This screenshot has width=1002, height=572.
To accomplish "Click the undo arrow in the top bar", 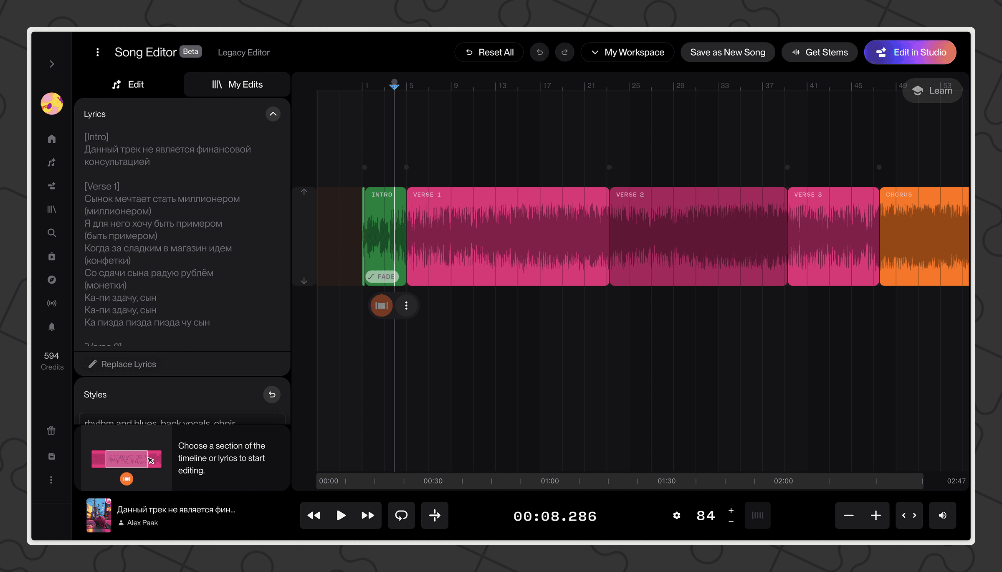I will tap(539, 52).
